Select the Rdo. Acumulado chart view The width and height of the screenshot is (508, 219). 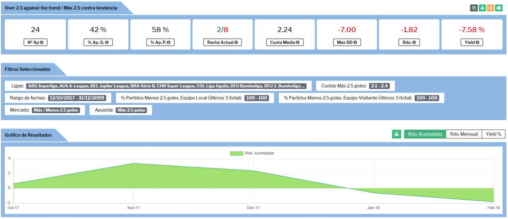click(425, 134)
